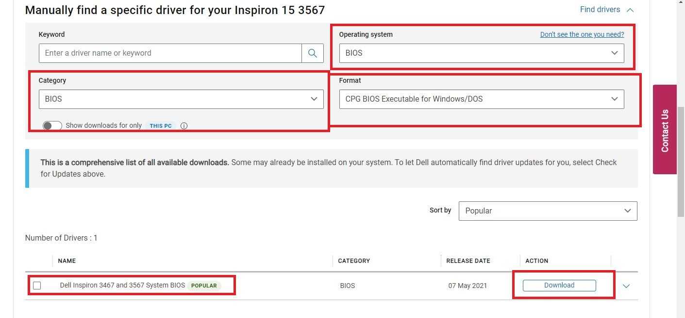Viewport: 685px width, 318px height.
Task: Click the info icon beside THIS PC
Action: [184, 126]
